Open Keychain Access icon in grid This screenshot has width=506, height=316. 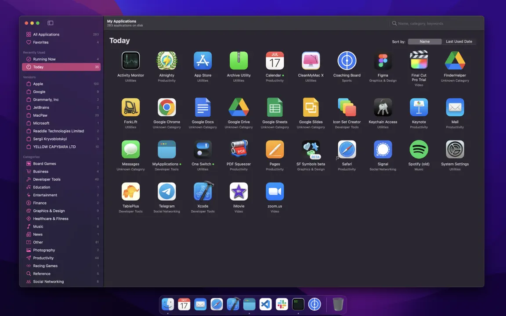[383, 108]
